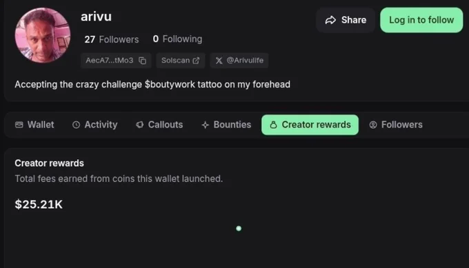This screenshot has width=469, height=268.
Task: Go to the Bounties tab
Action: 226,125
